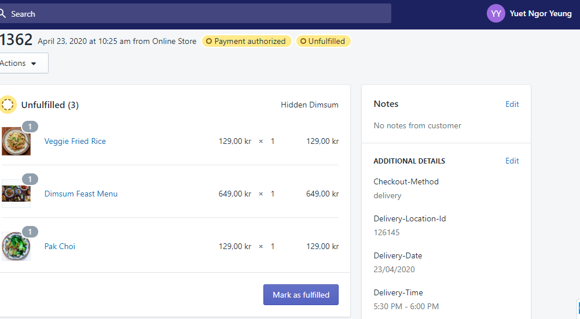Click quantity badge on Pak Choi

[30, 232]
